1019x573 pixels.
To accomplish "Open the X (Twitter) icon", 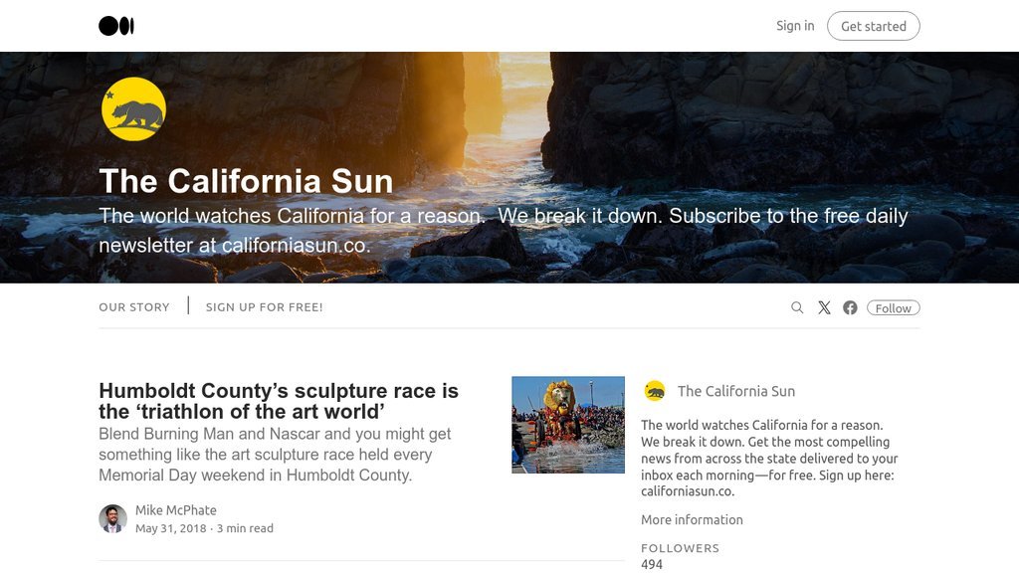I will 824,308.
